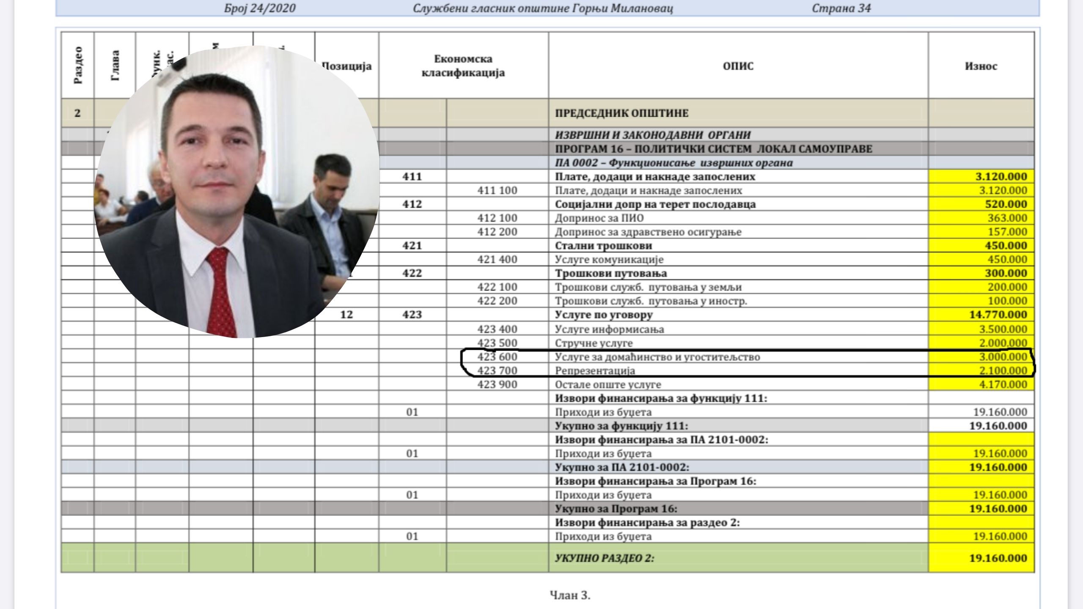Select the Службени гласник општине Горњи Милановац title
This screenshot has height=609, width=1083.
[x=543, y=8]
